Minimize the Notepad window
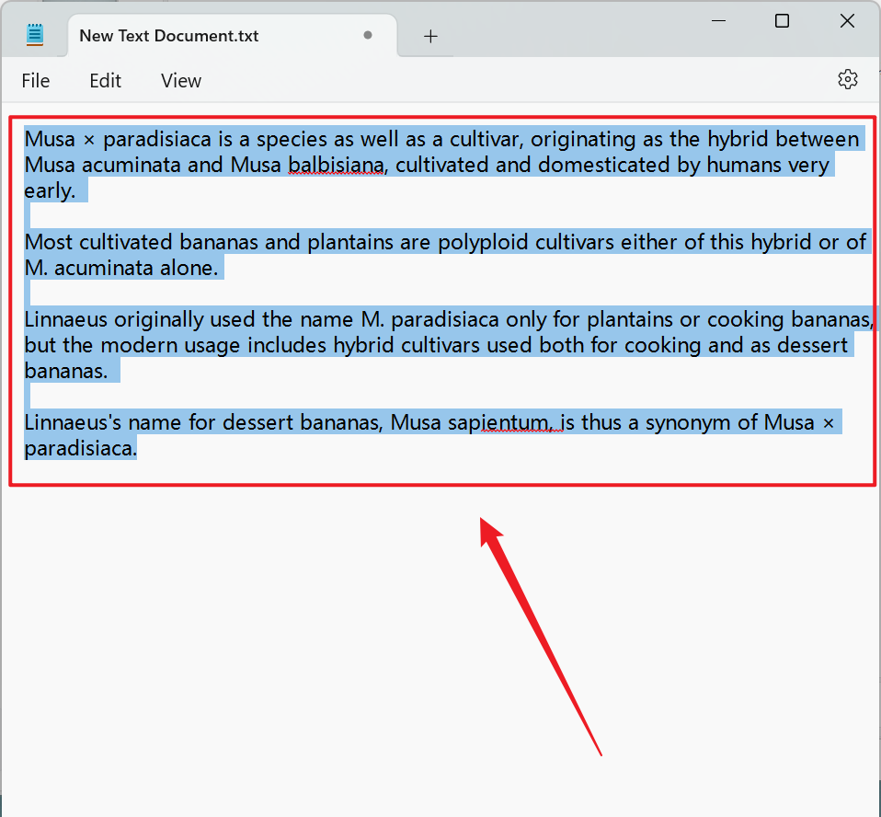881x817 pixels. click(715, 20)
